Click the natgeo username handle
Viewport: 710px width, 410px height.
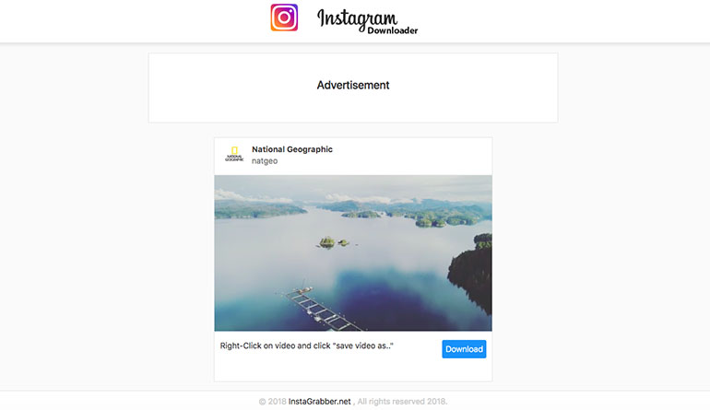[265, 161]
